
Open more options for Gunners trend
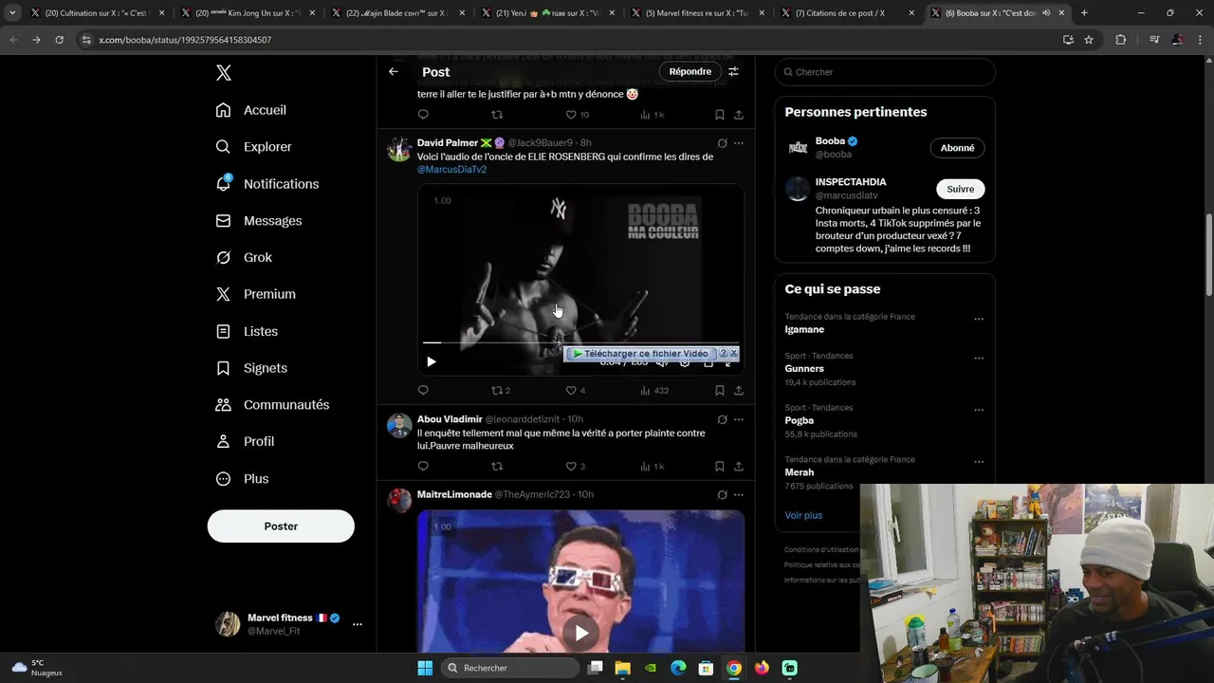(x=979, y=359)
